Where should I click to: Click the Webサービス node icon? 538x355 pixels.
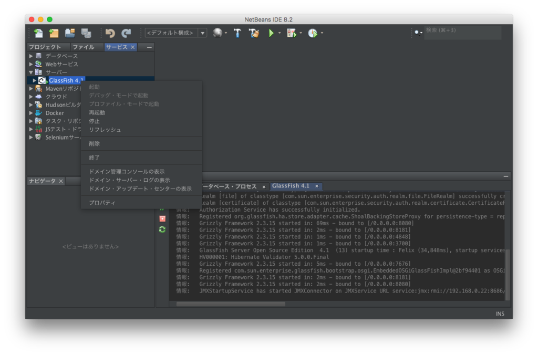[38, 64]
